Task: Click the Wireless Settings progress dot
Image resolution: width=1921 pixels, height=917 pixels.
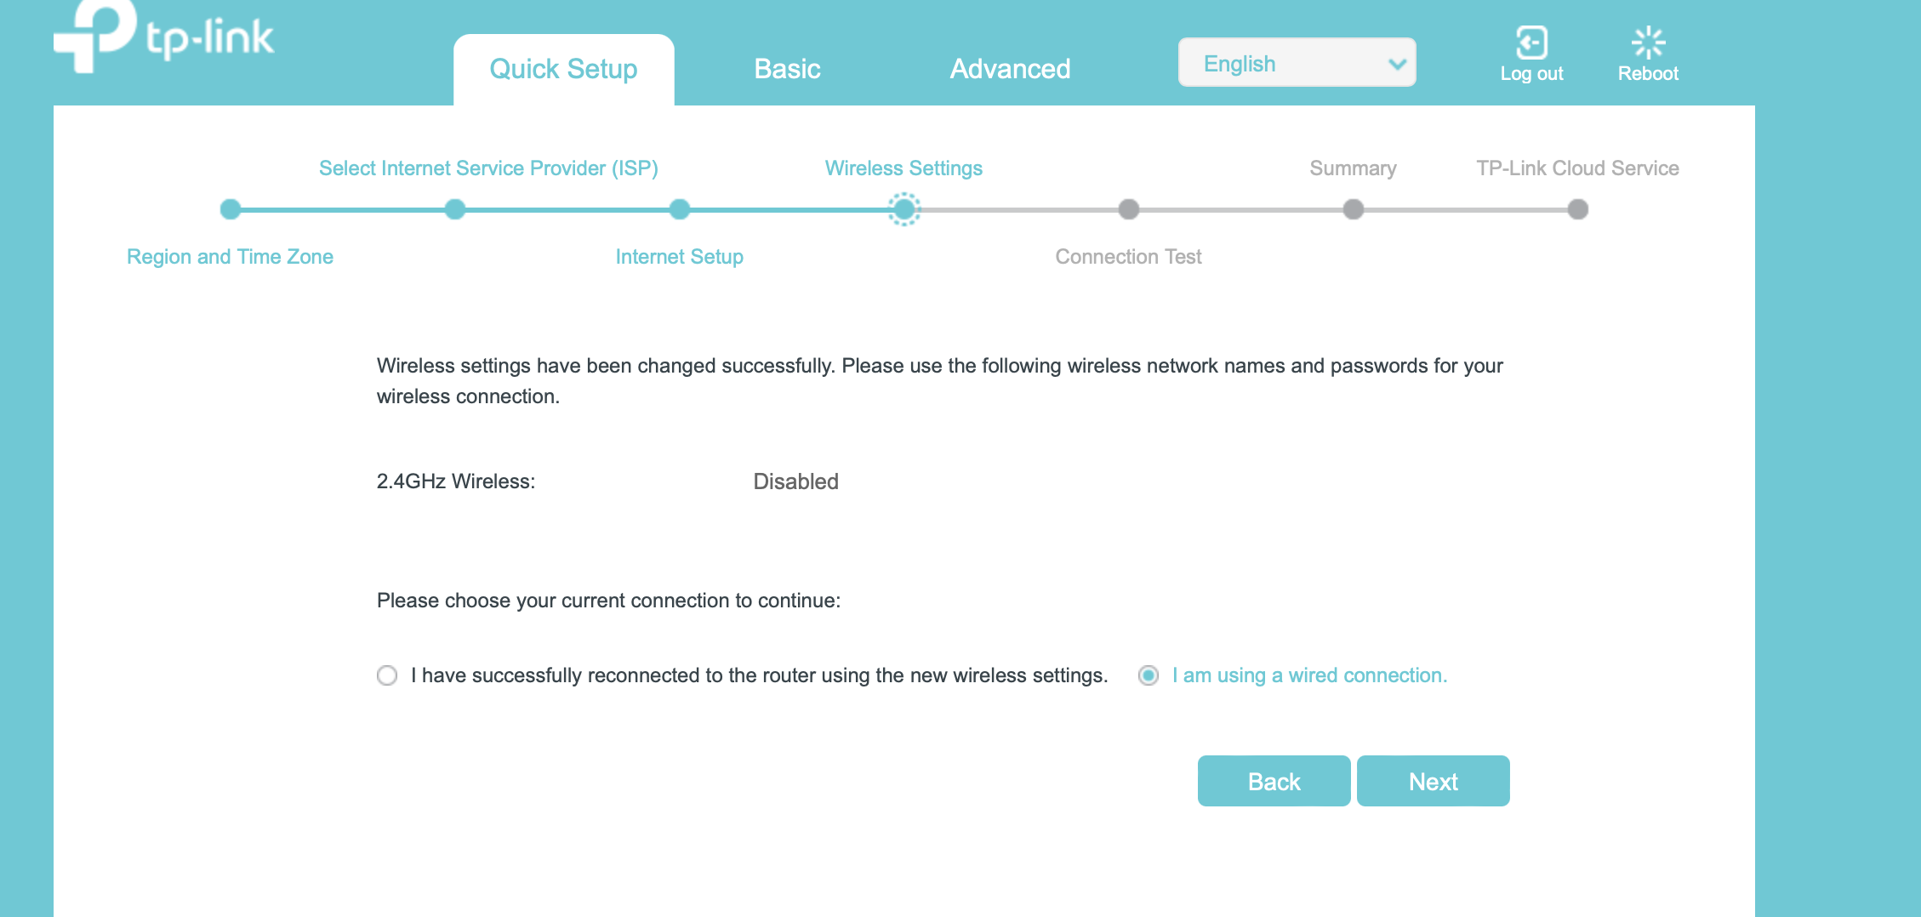Action: pyautogui.click(x=904, y=209)
